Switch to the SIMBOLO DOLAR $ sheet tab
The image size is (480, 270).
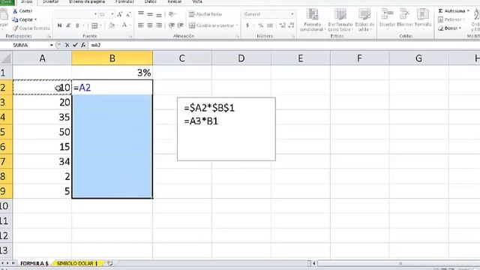(x=77, y=263)
